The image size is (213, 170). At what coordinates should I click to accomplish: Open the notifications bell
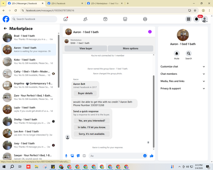pos(196,19)
